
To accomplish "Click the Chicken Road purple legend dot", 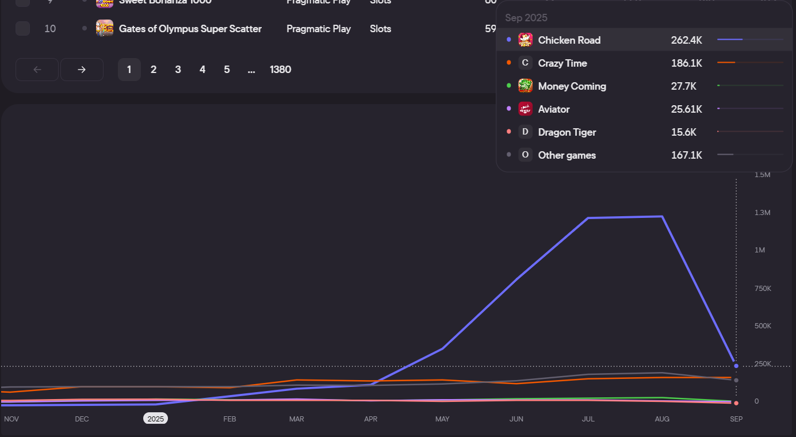I will (509, 40).
